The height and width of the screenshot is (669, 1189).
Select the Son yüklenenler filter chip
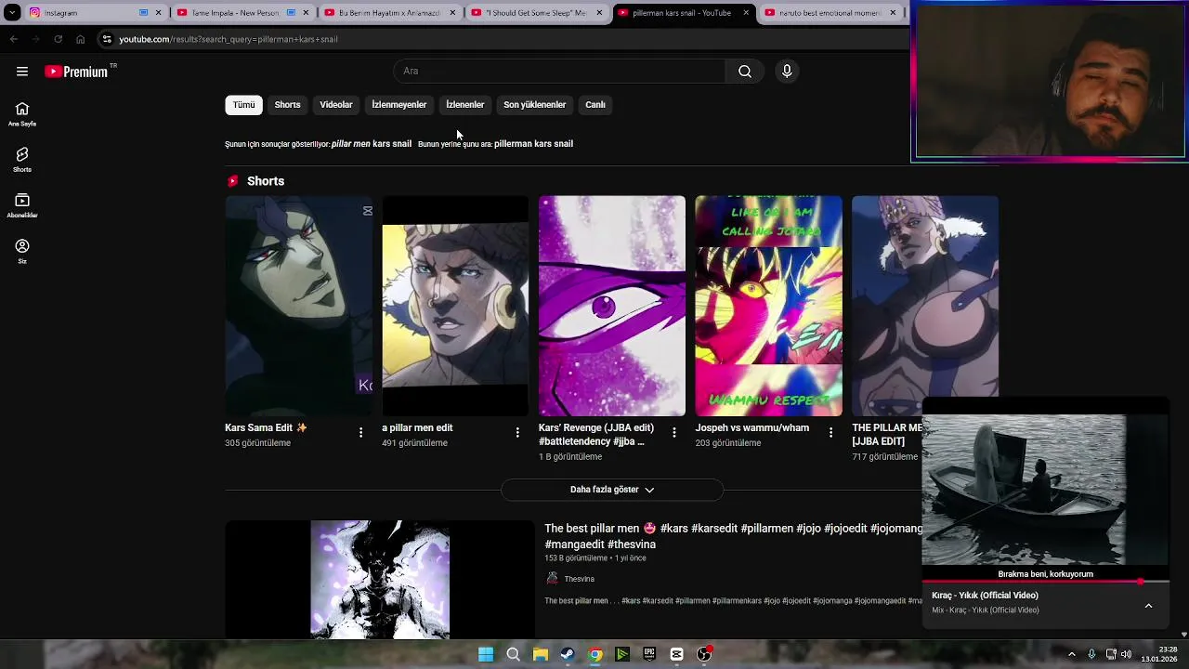coord(535,105)
